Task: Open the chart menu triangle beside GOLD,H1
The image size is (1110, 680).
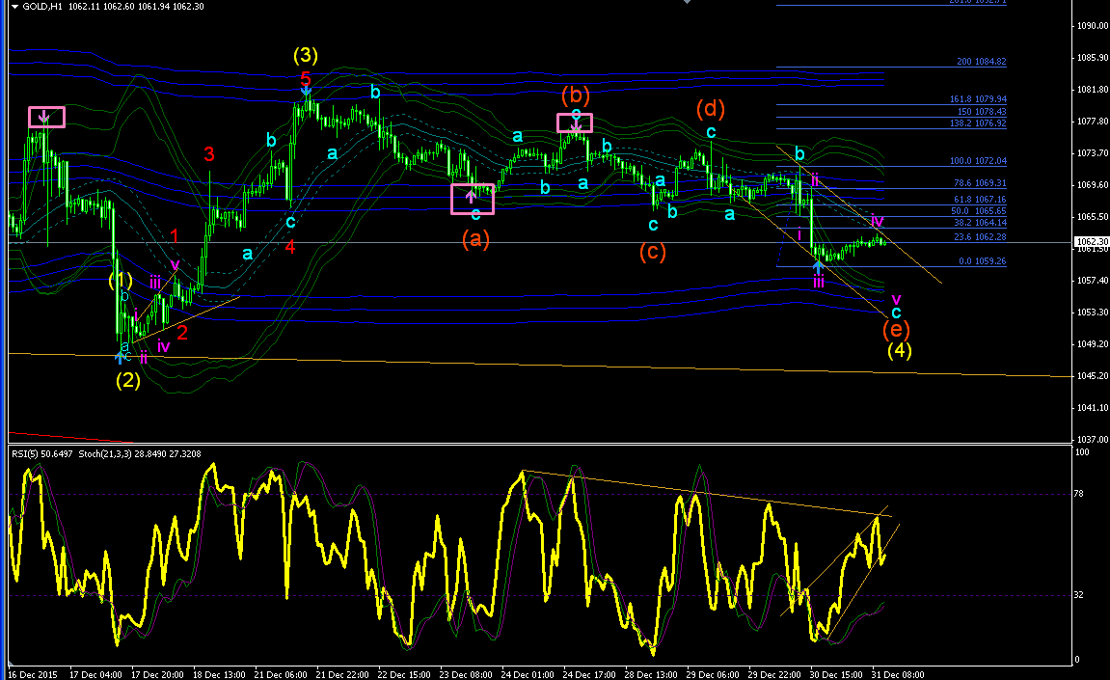Action: coord(14,7)
